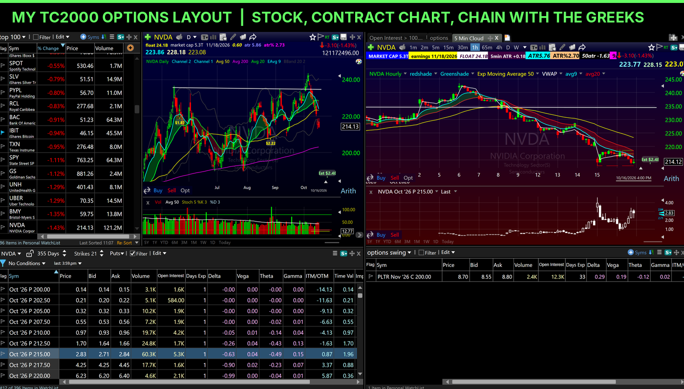Image resolution: width=684 pixels, height=389 pixels.
Task: Open the calculator/data sheet icon on the daily chart
Action: coord(223,37)
